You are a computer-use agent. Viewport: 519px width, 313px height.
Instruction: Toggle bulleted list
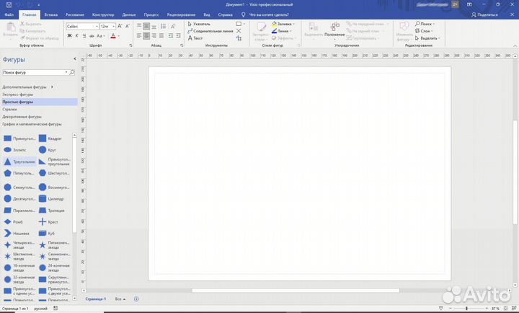click(163, 26)
